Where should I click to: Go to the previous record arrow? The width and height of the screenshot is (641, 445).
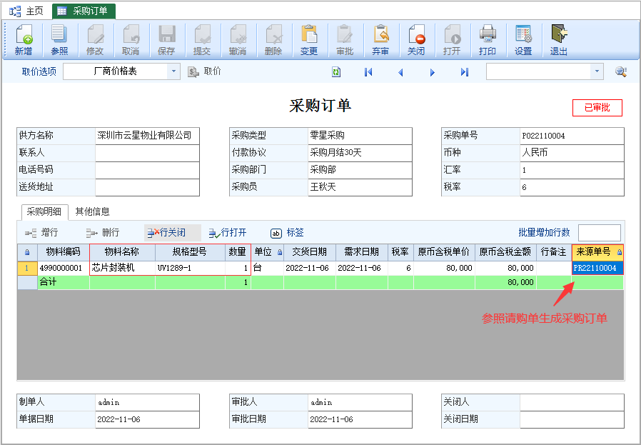pyautogui.click(x=400, y=72)
